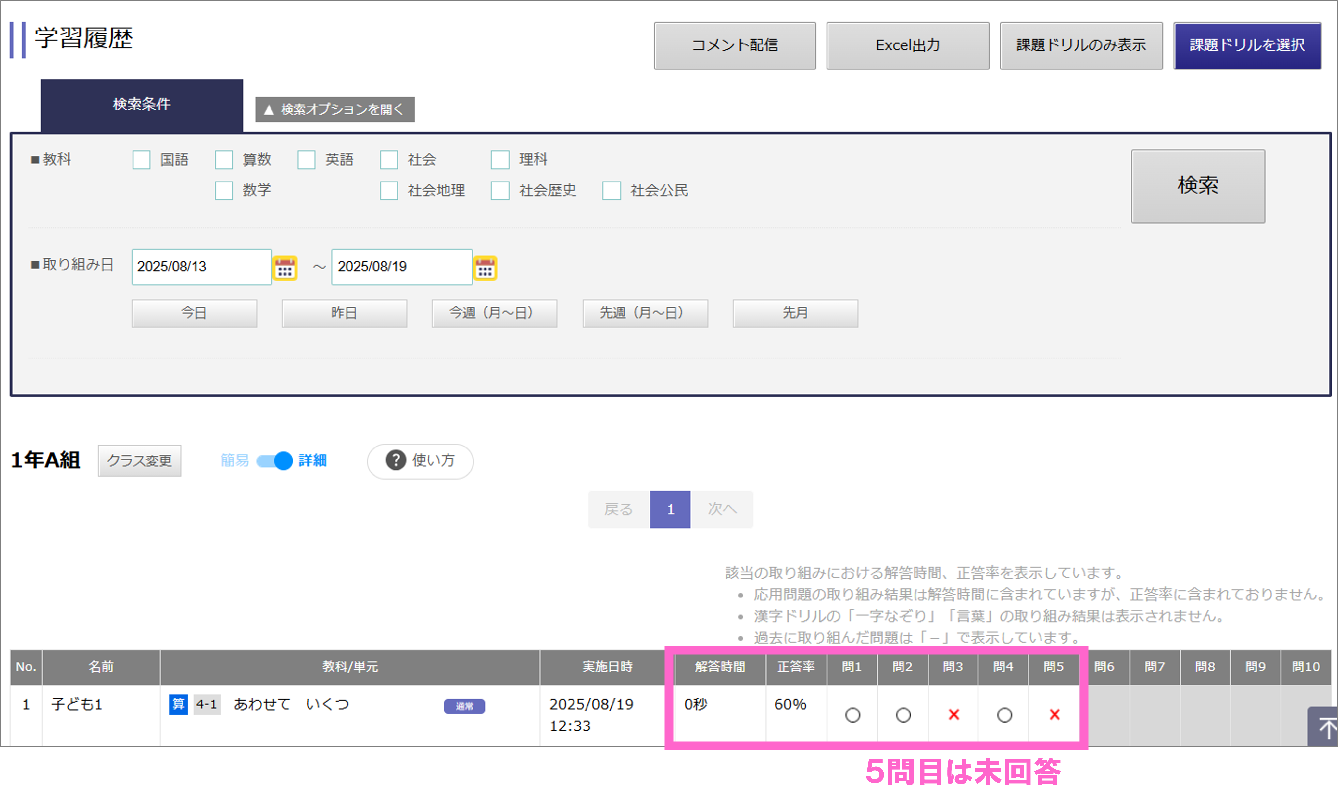Click the 通常 badge in row 1
Image resolution: width=1338 pixels, height=805 pixels.
464,706
